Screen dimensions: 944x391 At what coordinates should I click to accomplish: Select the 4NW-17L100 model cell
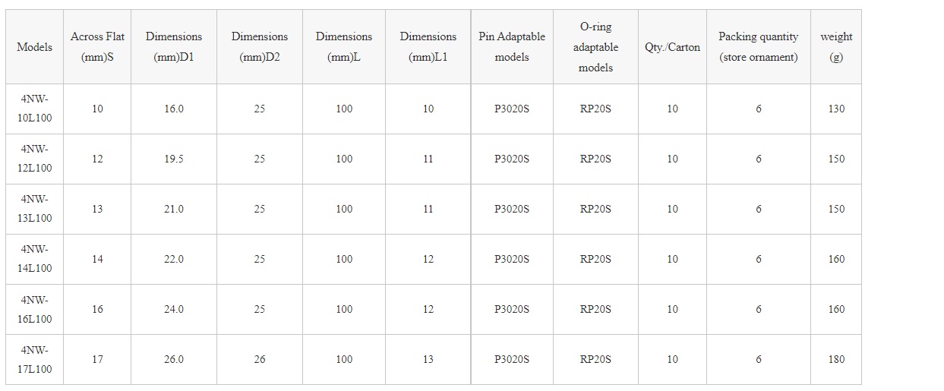pyautogui.click(x=34, y=359)
